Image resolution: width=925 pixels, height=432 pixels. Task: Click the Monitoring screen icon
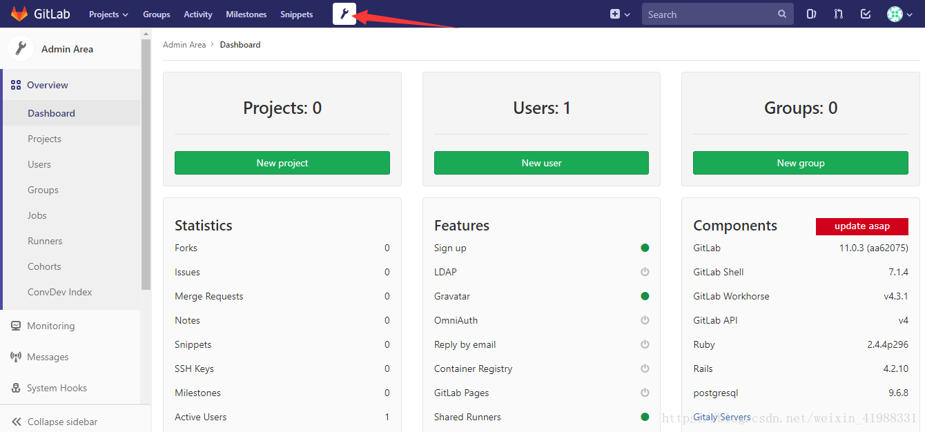tap(16, 326)
